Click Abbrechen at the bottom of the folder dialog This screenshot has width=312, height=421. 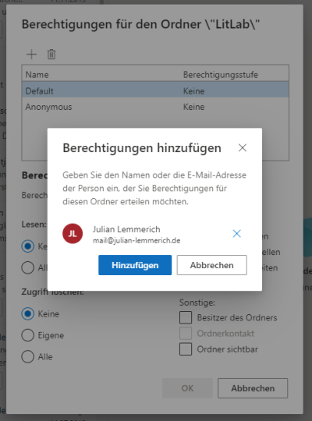coord(253,388)
